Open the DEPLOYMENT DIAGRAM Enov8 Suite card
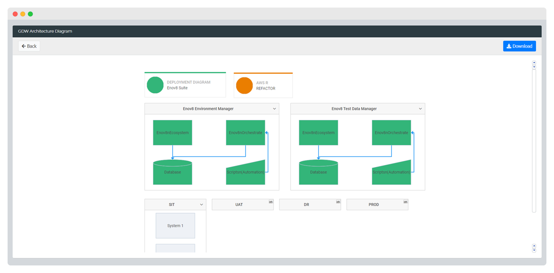 pyautogui.click(x=185, y=85)
